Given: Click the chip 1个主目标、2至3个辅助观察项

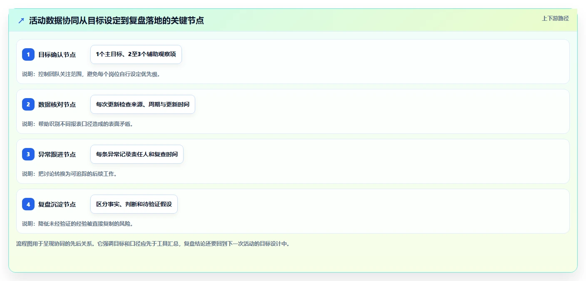Looking at the screenshot, I should pos(136,54).
